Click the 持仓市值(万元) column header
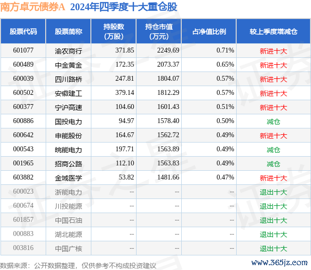Screen dimensions: 311x270 pyautogui.click(x=159, y=31)
